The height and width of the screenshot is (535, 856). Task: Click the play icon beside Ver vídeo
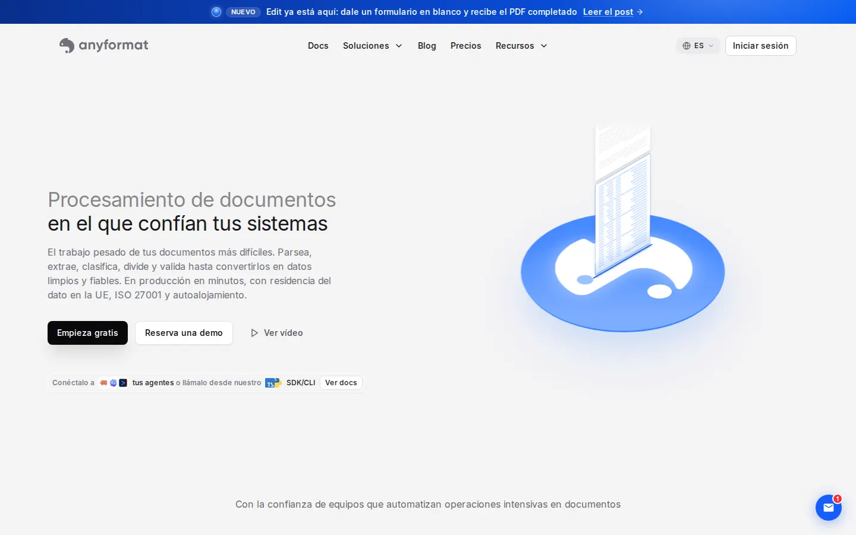click(254, 333)
